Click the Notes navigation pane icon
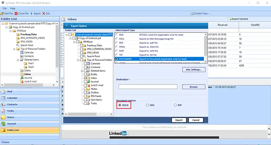 [3, 117]
